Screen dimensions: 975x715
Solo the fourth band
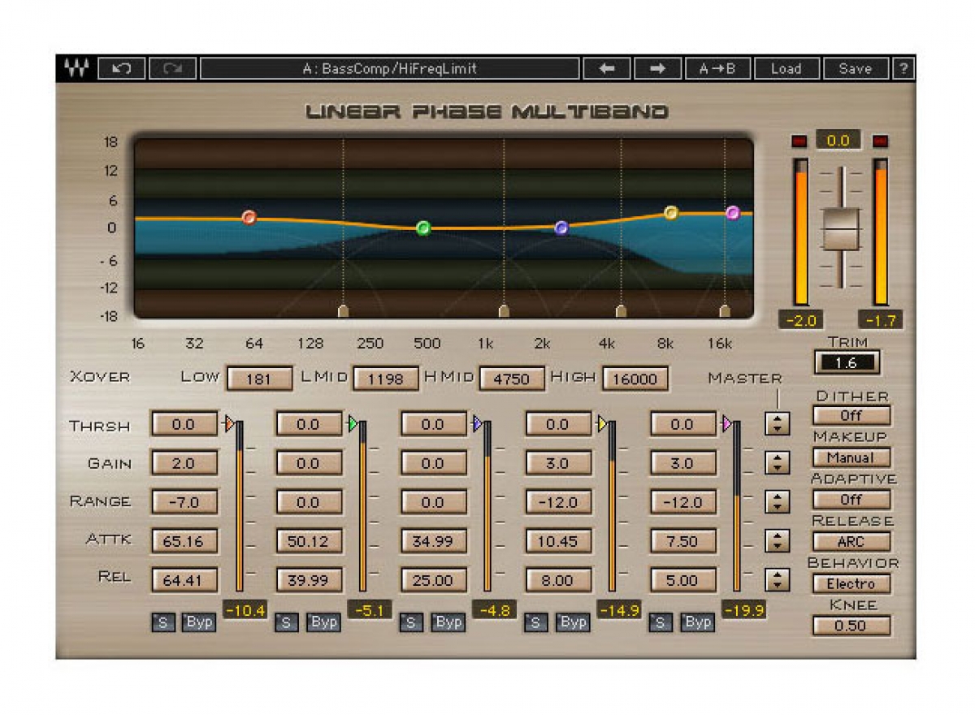pyautogui.click(x=536, y=623)
